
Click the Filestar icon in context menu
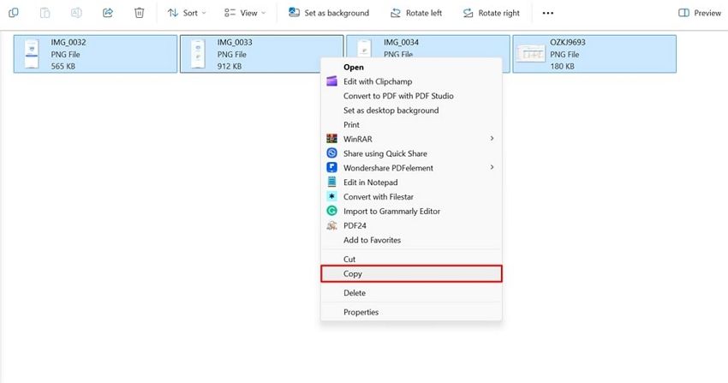pos(332,197)
